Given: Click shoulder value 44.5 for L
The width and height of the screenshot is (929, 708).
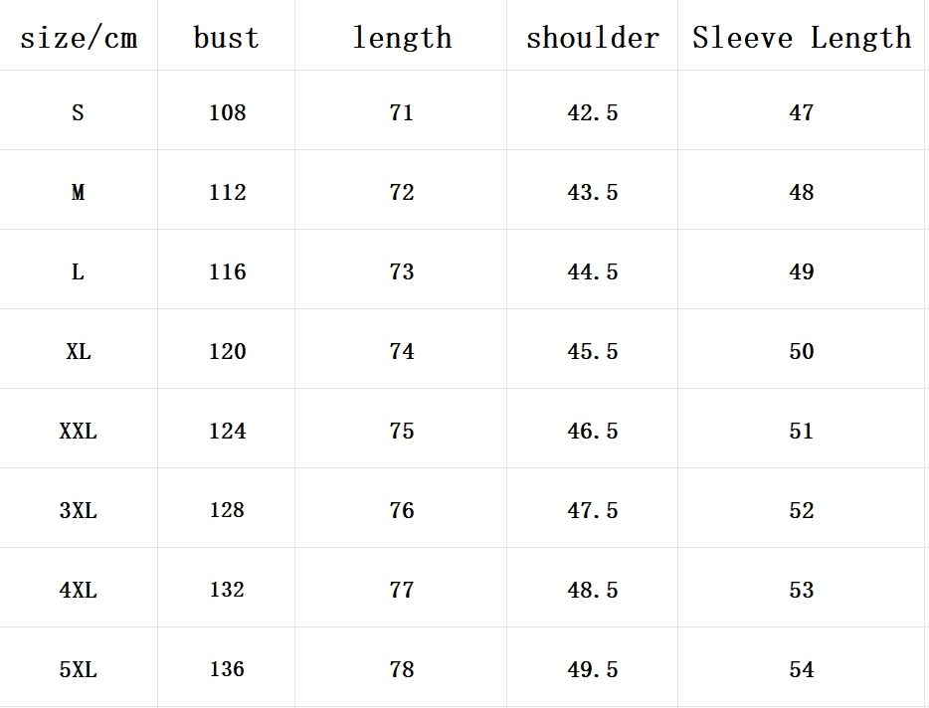Looking at the screenshot, I should 593,269.
